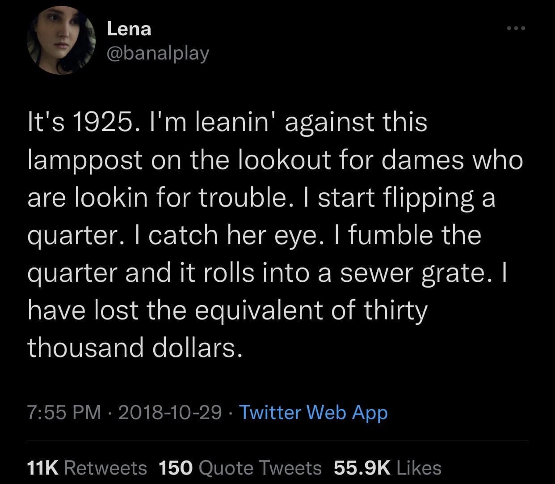
Task: Click the 11K retweet count number
Action: tap(43, 468)
